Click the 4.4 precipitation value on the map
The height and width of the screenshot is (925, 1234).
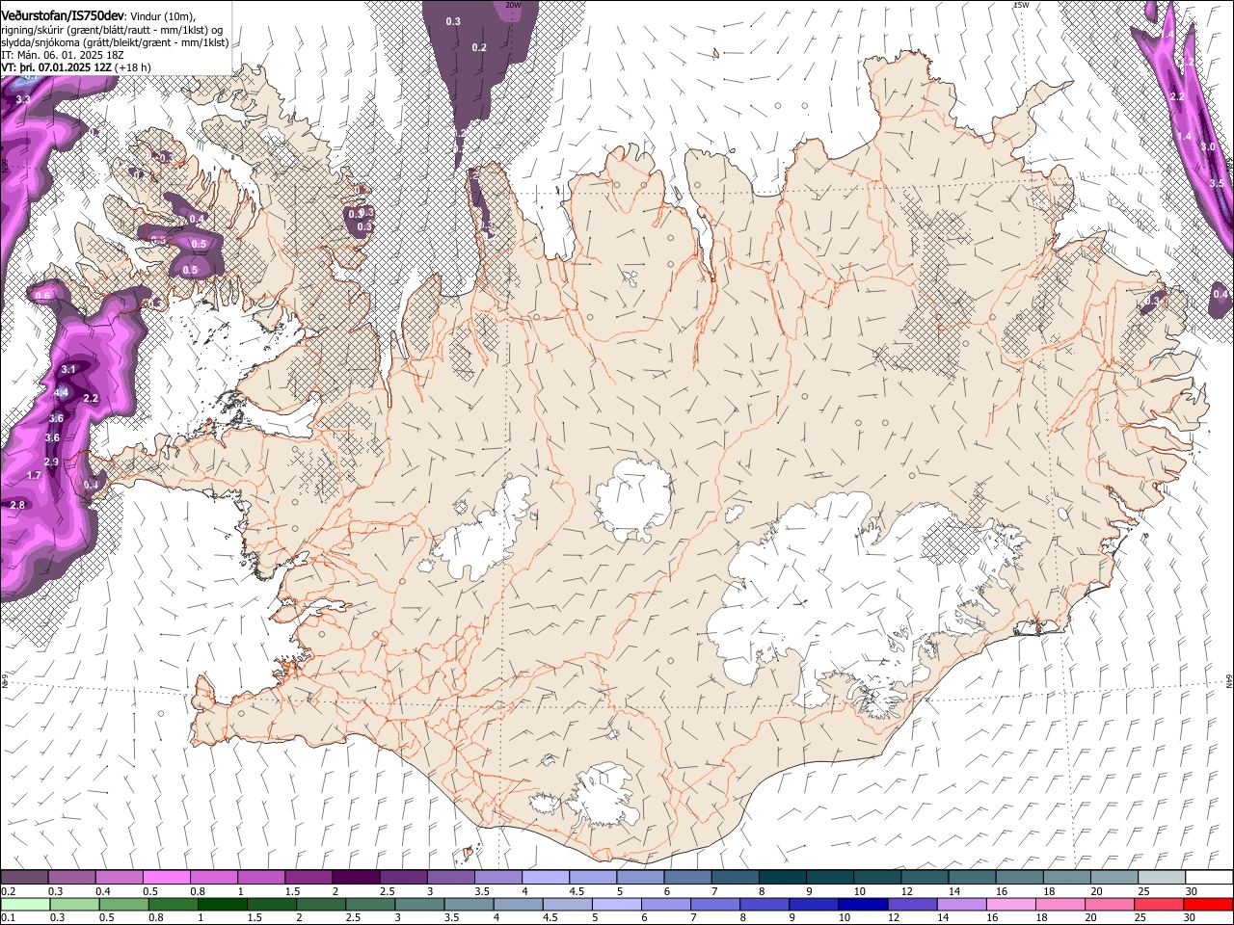[x=61, y=392]
